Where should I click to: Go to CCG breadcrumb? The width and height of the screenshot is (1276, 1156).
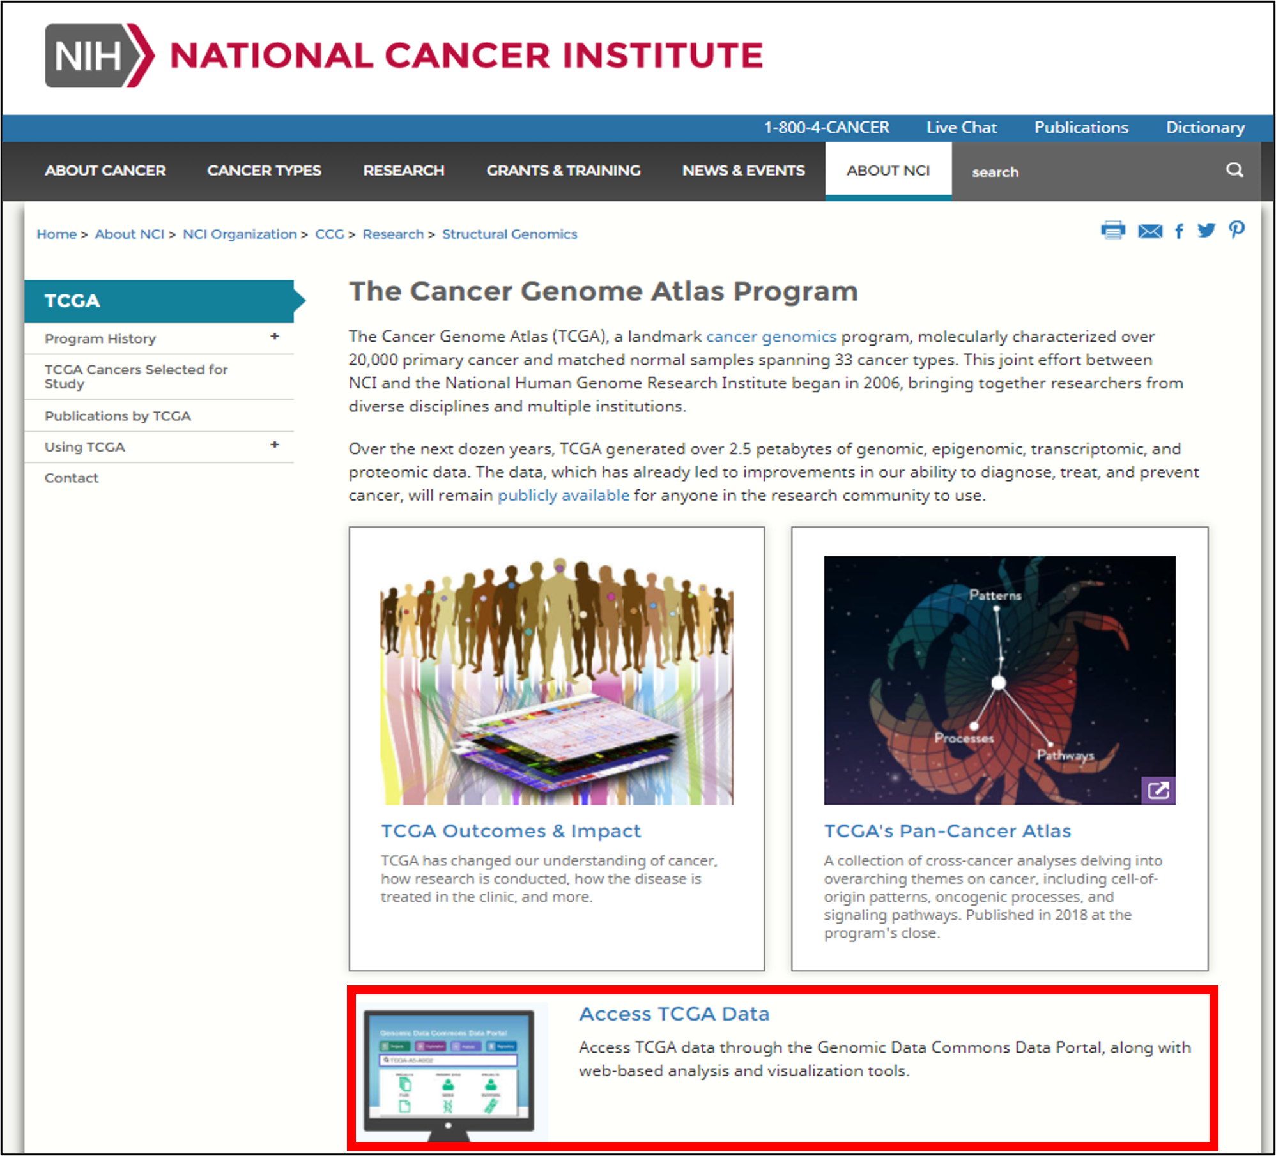330,234
